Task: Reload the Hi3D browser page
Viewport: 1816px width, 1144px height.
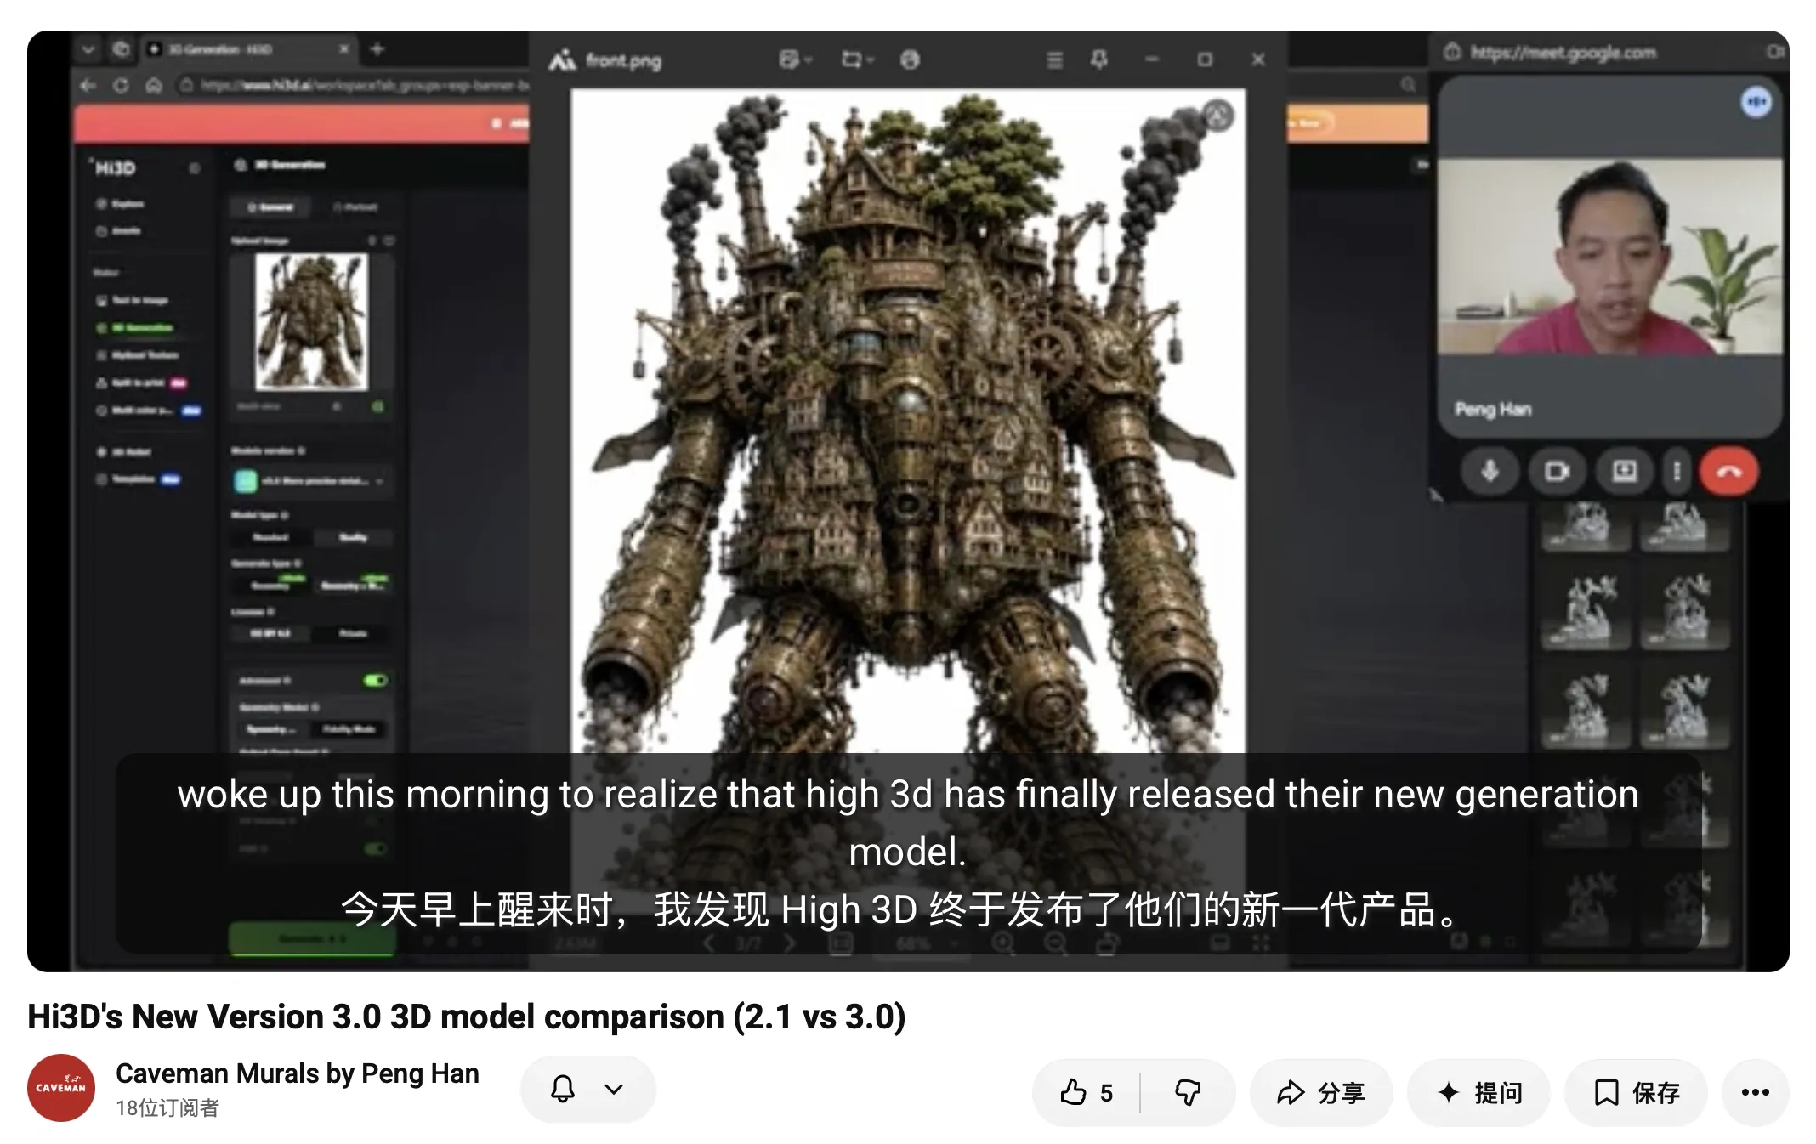Action: point(121,85)
